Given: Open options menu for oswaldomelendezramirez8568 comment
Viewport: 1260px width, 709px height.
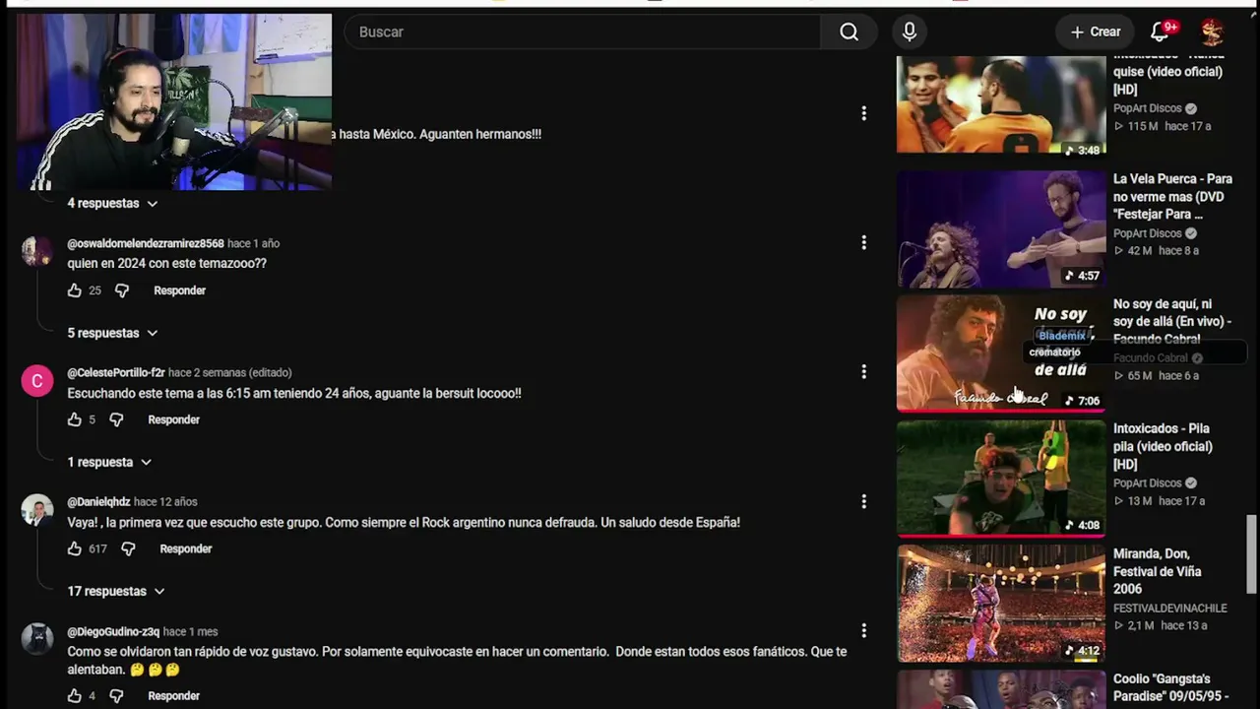Looking at the screenshot, I should pos(863,242).
